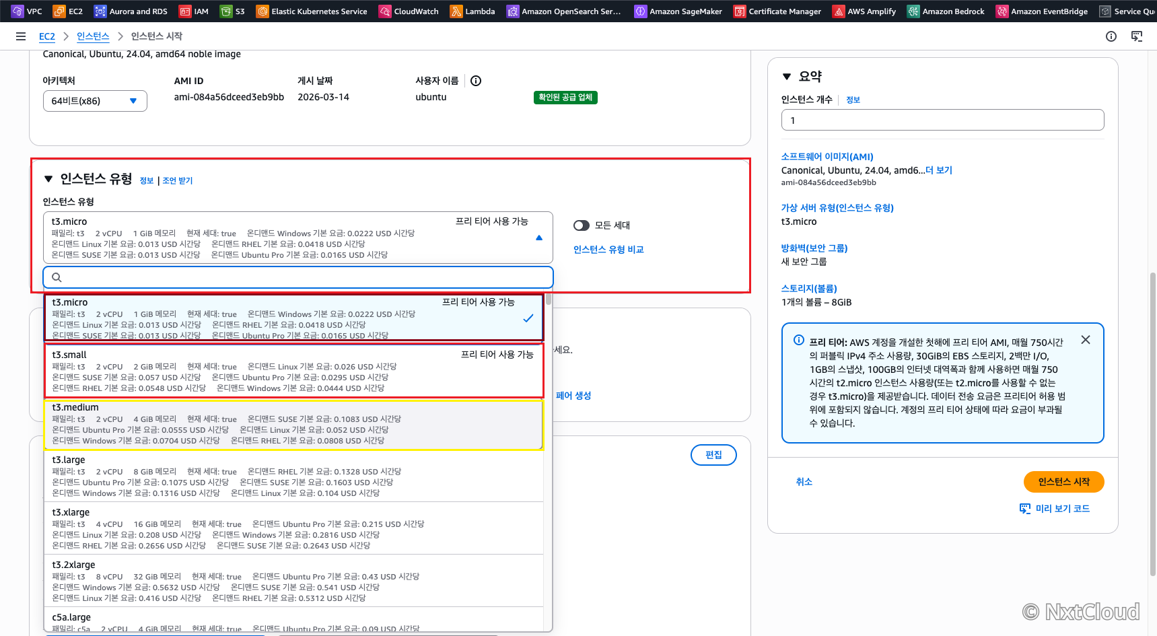Viewport: 1157px width, 636px height.
Task: Open Amazon OpenSearch Service shortcut icon
Action: pos(513,11)
